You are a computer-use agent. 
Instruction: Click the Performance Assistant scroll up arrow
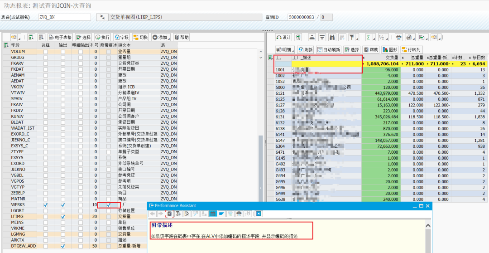(428, 225)
